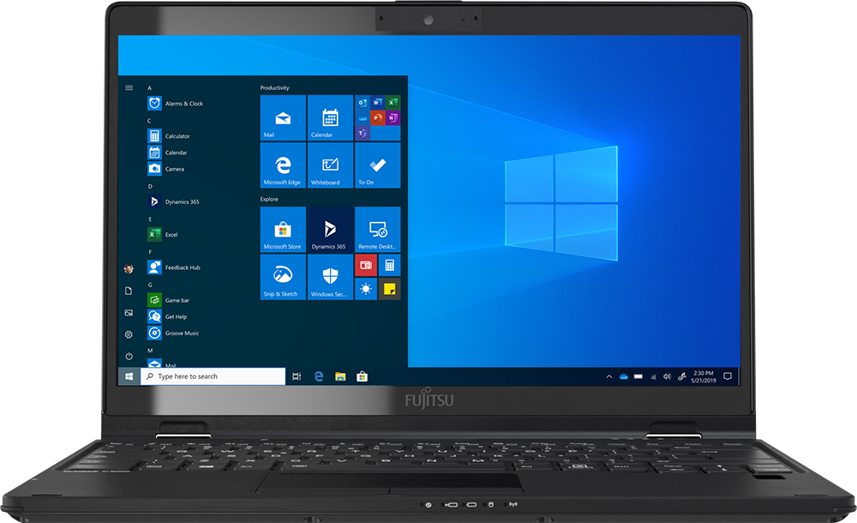The image size is (857, 523).
Task: Select the 'F' letter header in app list
Action: [x=150, y=252]
